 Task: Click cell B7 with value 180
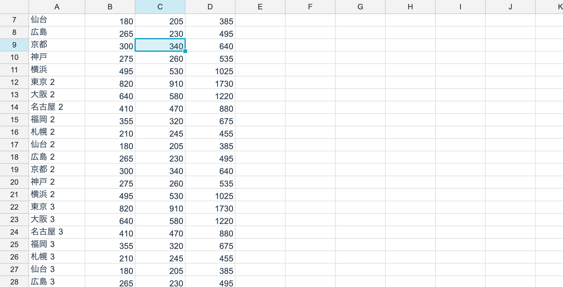coord(110,20)
